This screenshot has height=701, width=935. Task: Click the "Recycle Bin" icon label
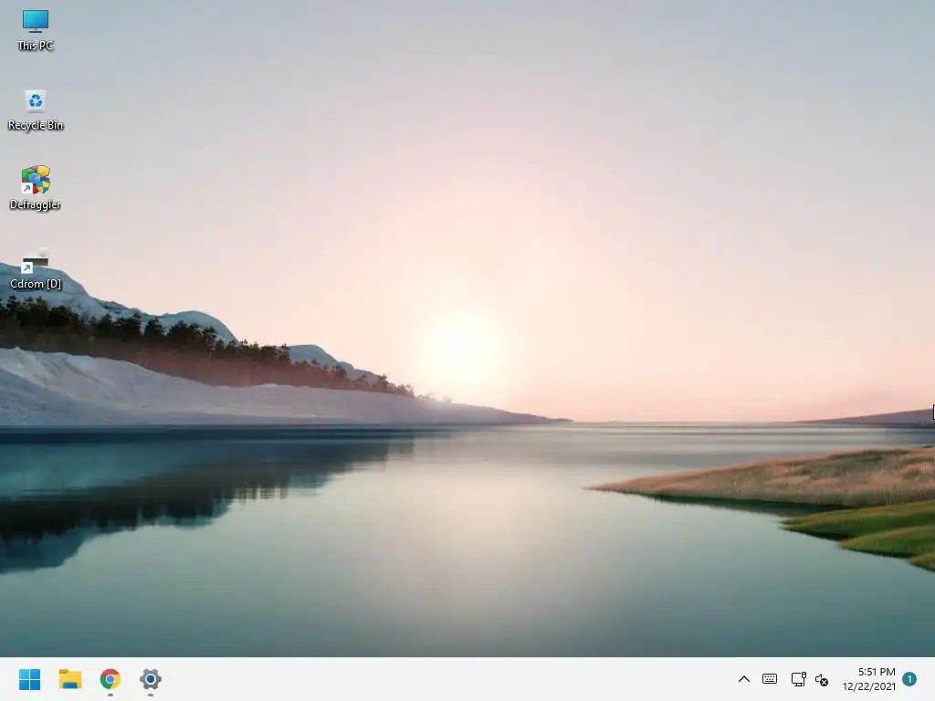pos(36,125)
